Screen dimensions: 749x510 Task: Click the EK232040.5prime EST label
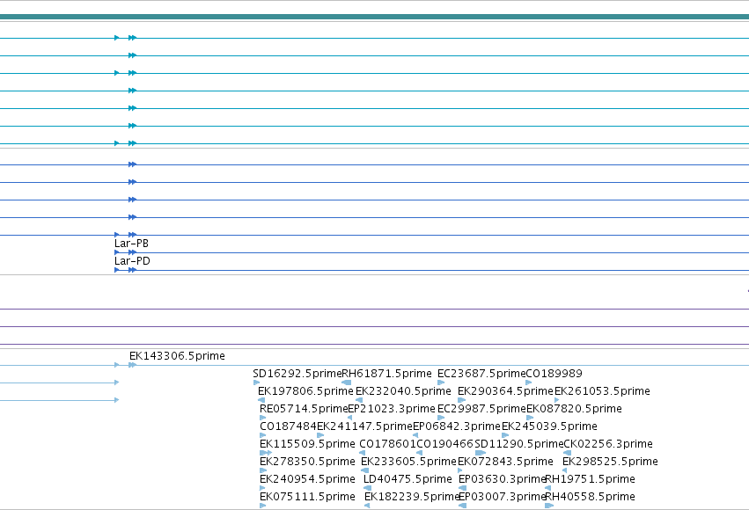point(403,391)
